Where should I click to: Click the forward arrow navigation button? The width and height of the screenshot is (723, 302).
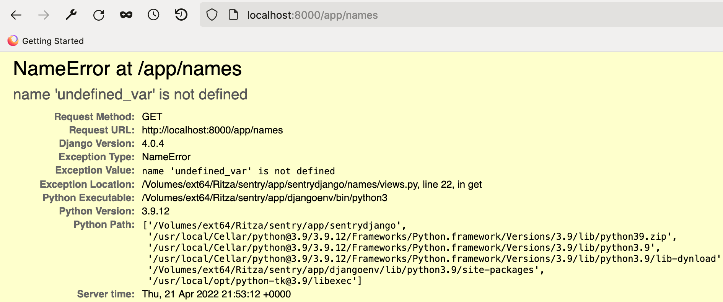click(x=44, y=15)
